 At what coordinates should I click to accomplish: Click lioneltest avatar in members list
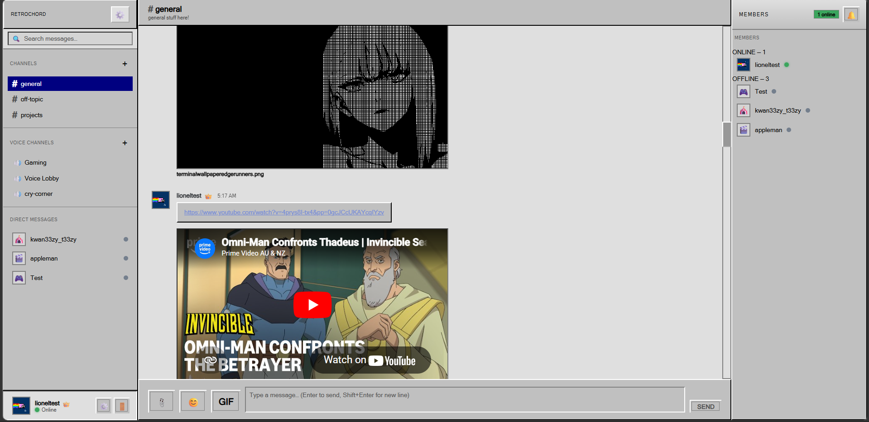pyautogui.click(x=744, y=65)
